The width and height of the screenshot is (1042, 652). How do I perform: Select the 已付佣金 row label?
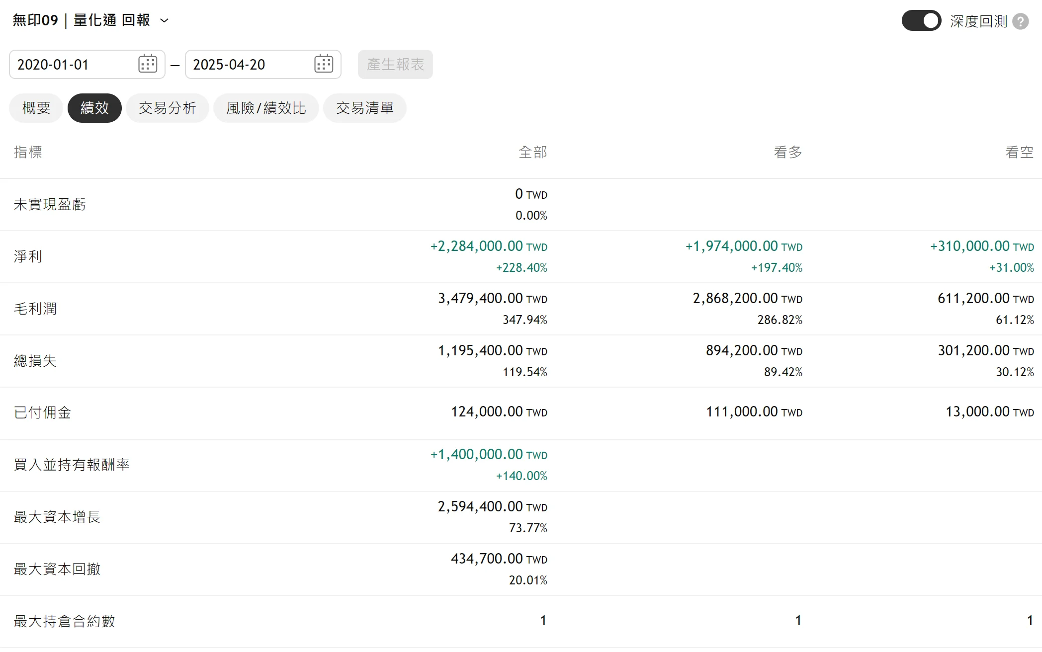pos(42,412)
